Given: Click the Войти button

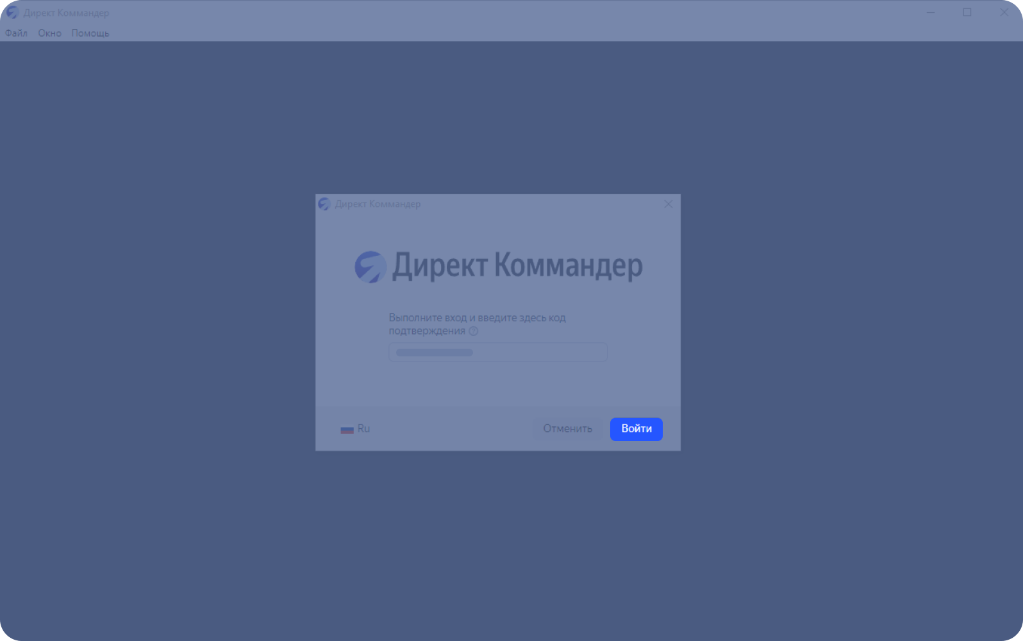Looking at the screenshot, I should pyautogui.click(x=636, y=429).
